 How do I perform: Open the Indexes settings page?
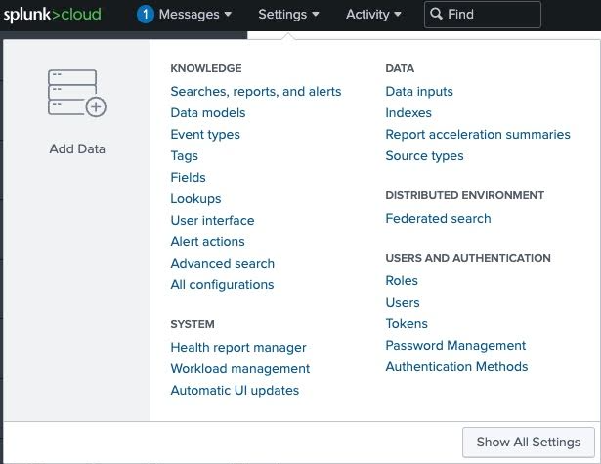[x=408, y=112]
